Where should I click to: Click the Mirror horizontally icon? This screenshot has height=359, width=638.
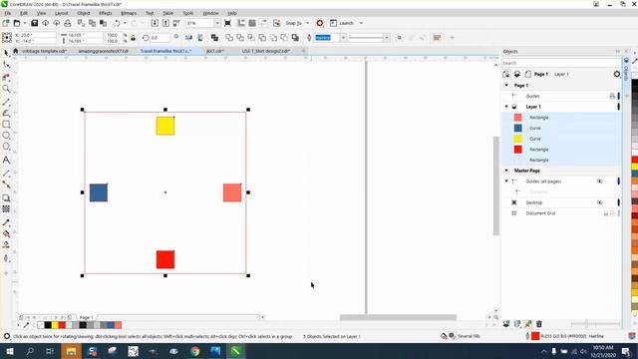click(188, 38)
